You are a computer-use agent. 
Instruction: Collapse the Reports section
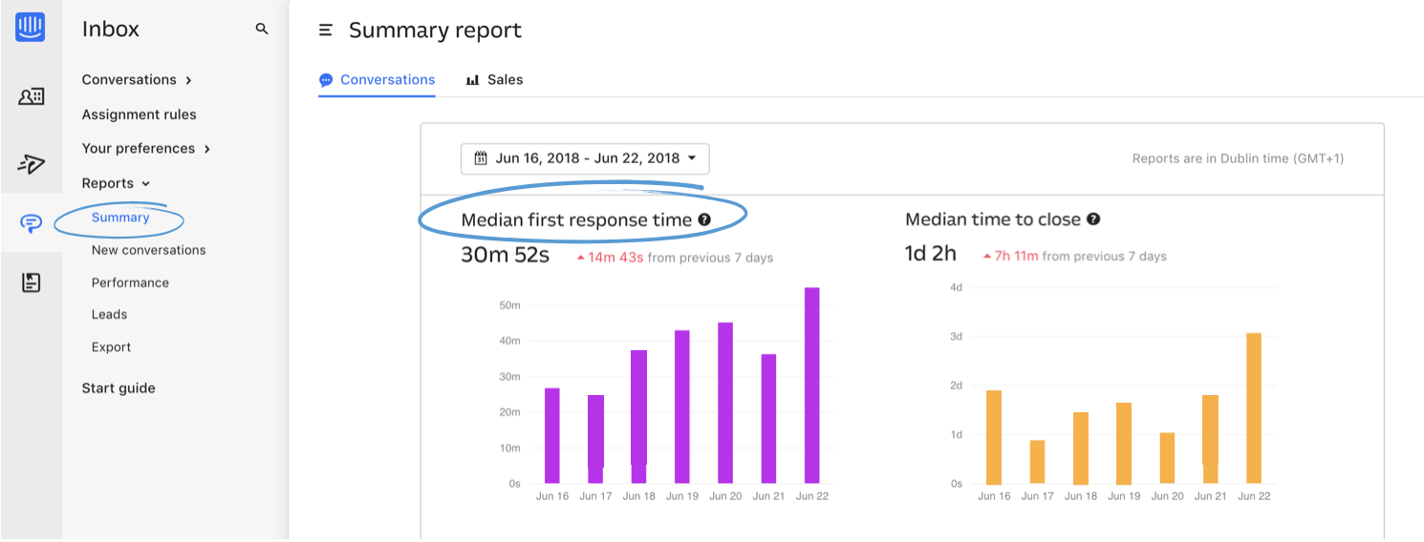[x=116, y=183]
